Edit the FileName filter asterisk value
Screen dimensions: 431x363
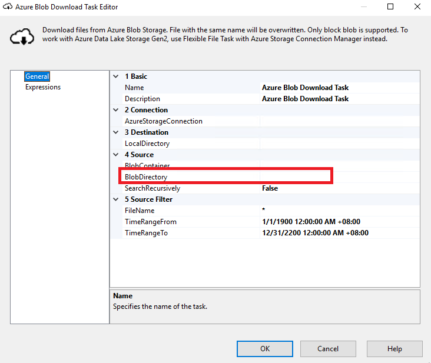click(340, 211)
